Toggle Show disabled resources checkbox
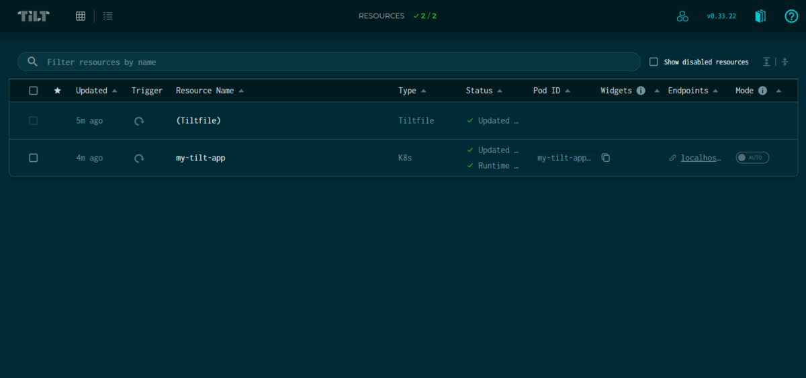Image resolution: width=806 pixels, height=378 pixels. (x=654, y=62)
